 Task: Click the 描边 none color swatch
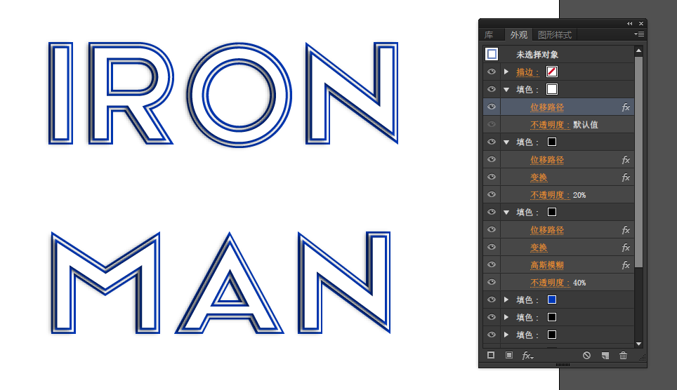point(552,72)
